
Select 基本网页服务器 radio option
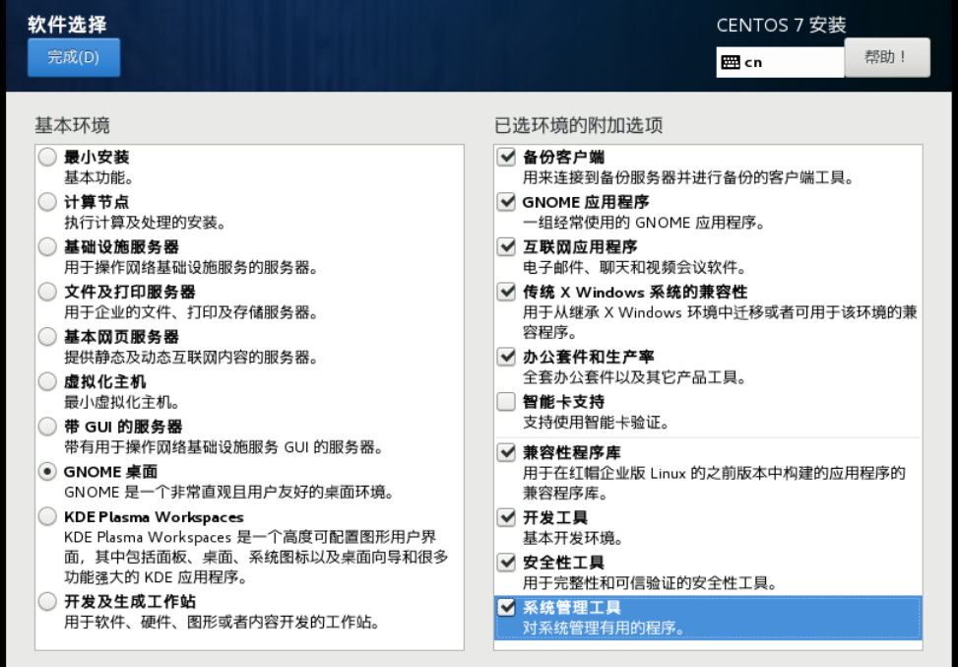click(x=47, y=337)
